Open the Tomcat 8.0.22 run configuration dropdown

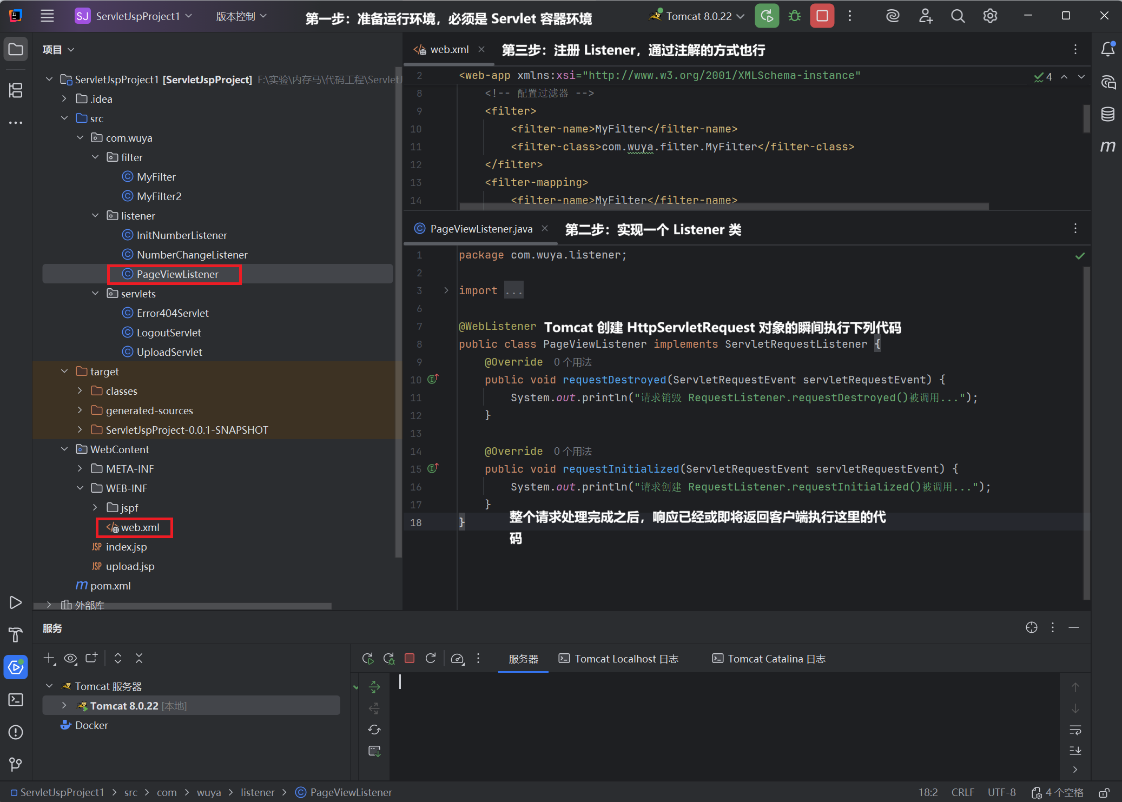(x=698, y=16)
